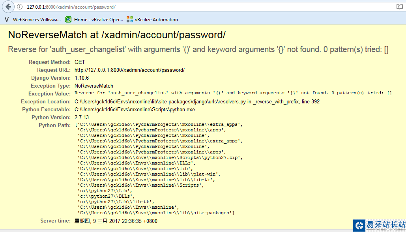406x232 pixels.
Task: Click the browser back arrow button
Action: click(x=9, y=7)
